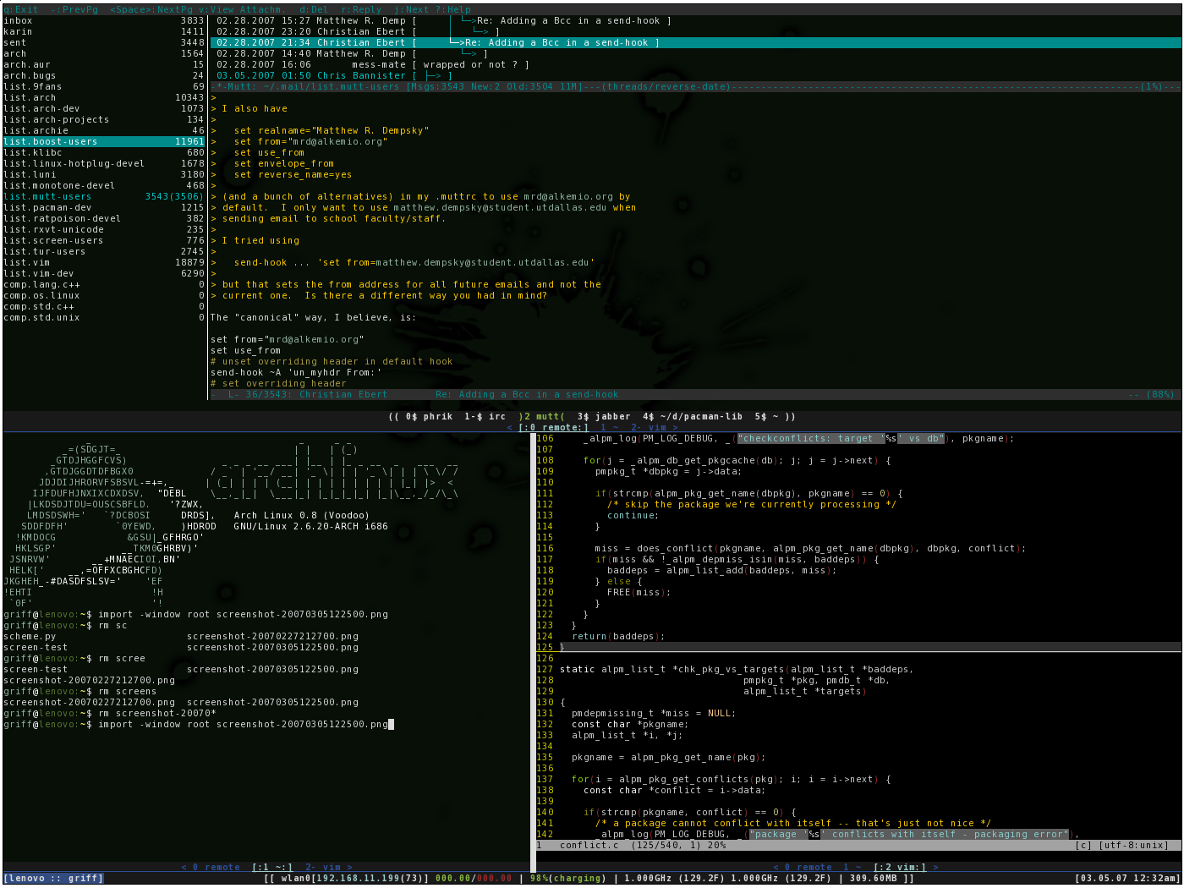Click line 137 alpm_pkg_get_conflicts for loop

[731, 779]
